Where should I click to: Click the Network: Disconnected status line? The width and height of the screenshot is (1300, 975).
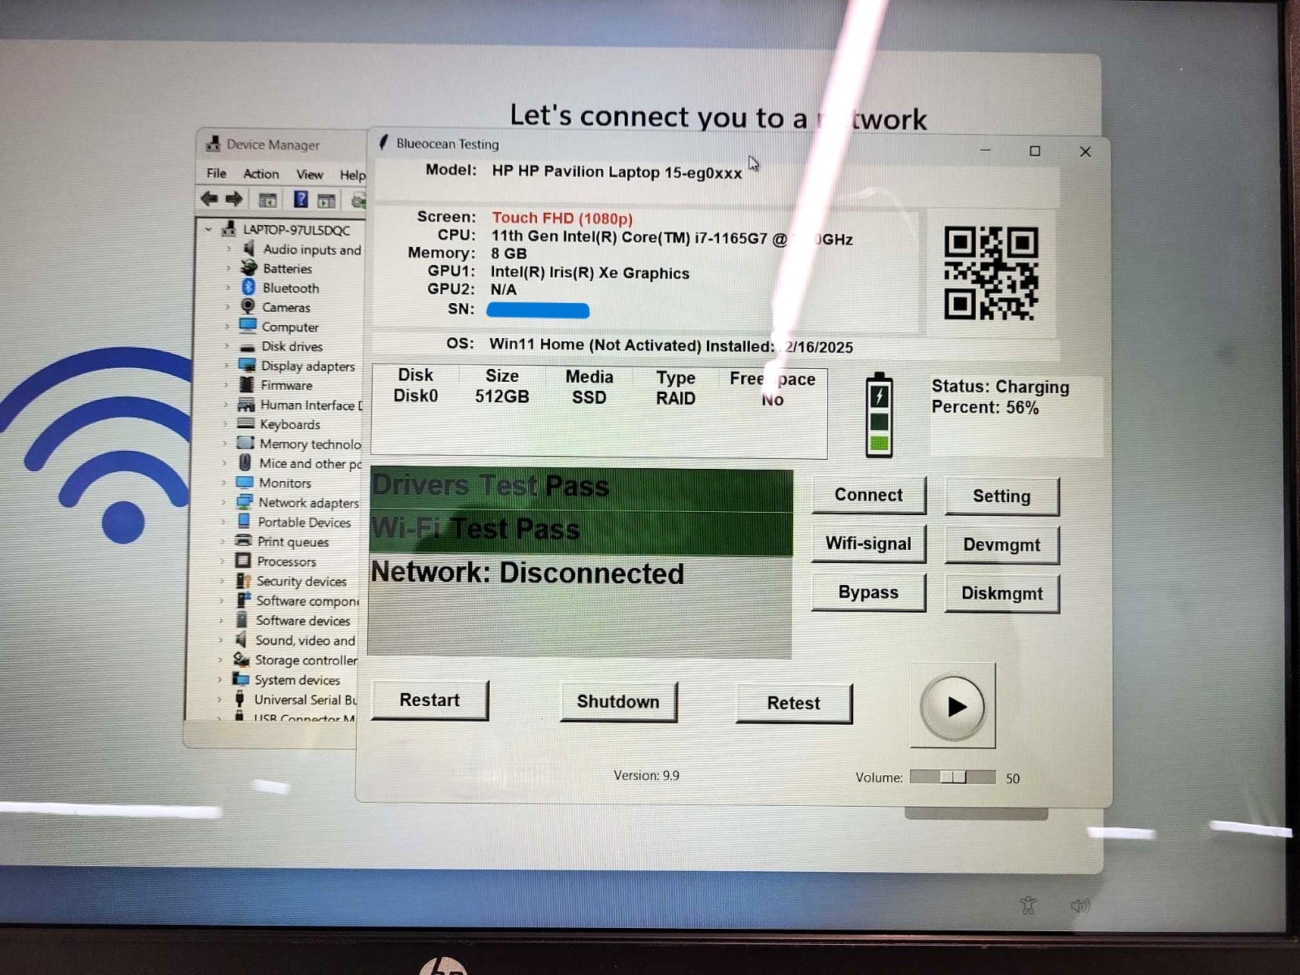(527, 573)
